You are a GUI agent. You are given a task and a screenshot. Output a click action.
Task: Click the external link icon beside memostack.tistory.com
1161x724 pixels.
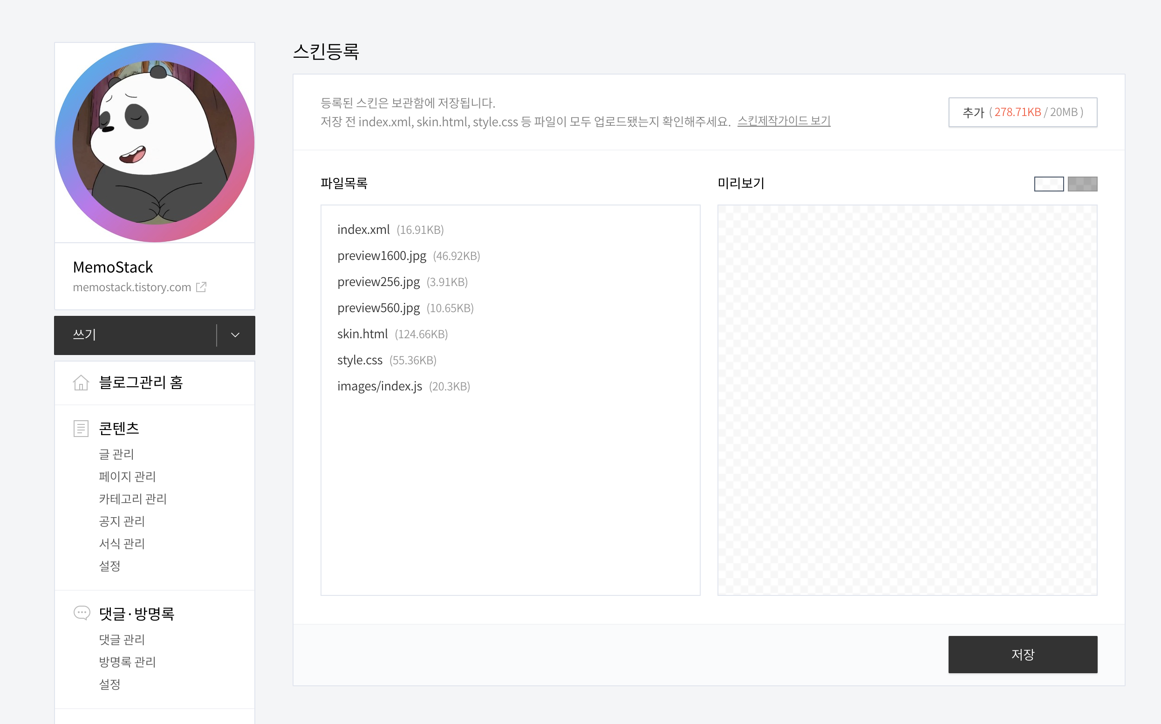pos(201,287)
